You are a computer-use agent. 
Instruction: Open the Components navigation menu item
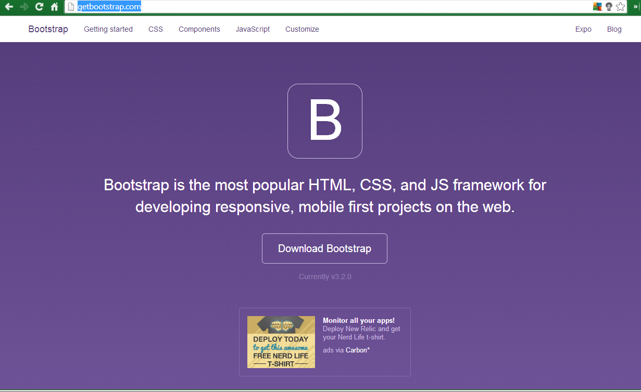tap(199, 29)
